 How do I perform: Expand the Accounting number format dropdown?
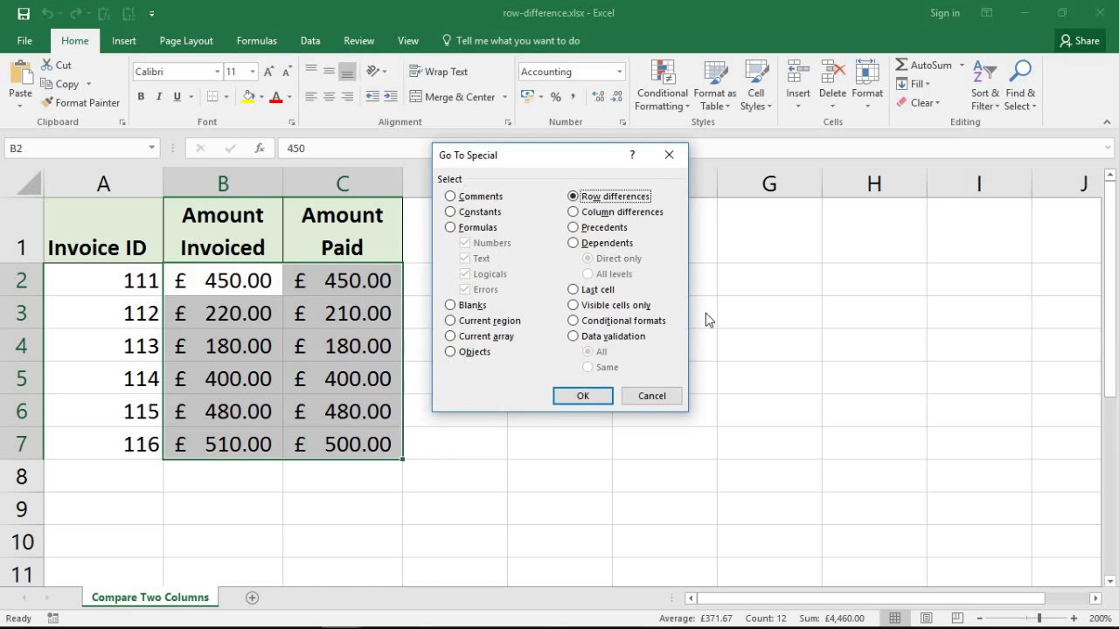[619, 72]
